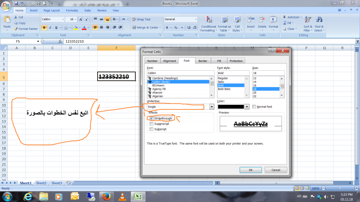
Task: Check the Subscript checkbox
Action: pos(151,129)
